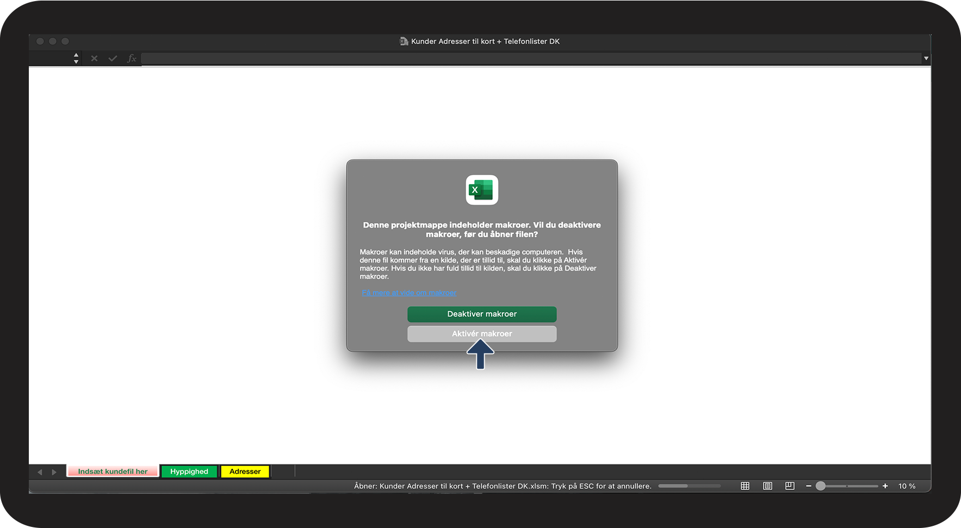This screenshot has width=961, height=528.
Task: Click the Deaktiver makroer button
Action: (482, 314)
